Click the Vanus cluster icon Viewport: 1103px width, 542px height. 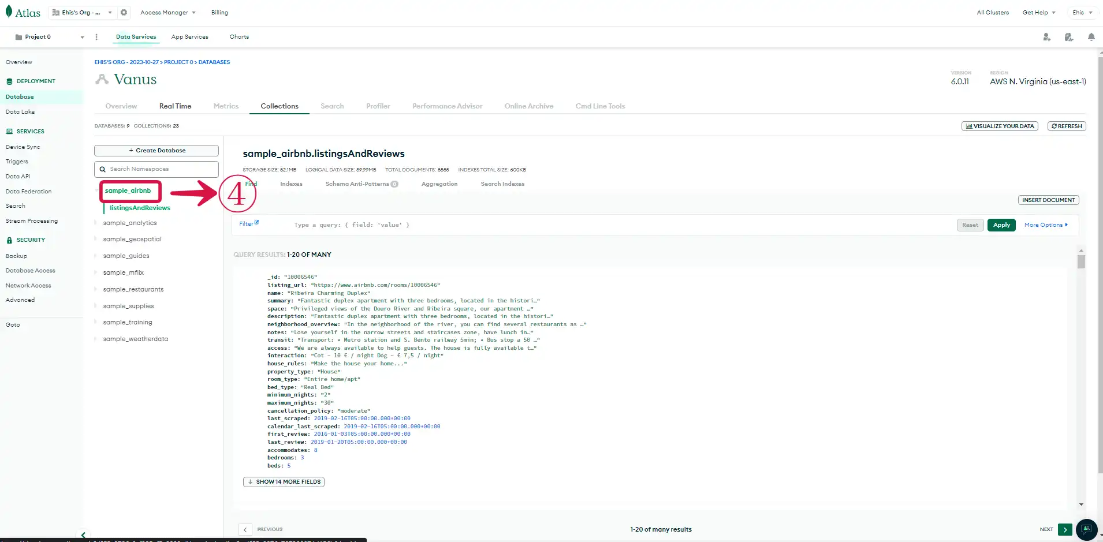(x=102, y=79)
